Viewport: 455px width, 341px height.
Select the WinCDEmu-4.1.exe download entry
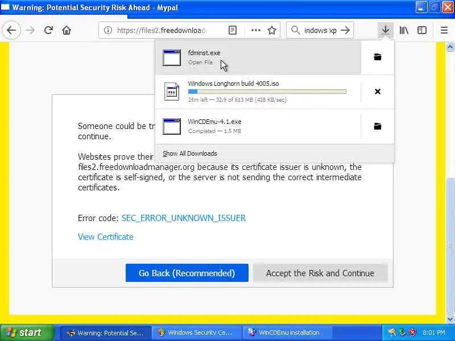pos(258,126)
